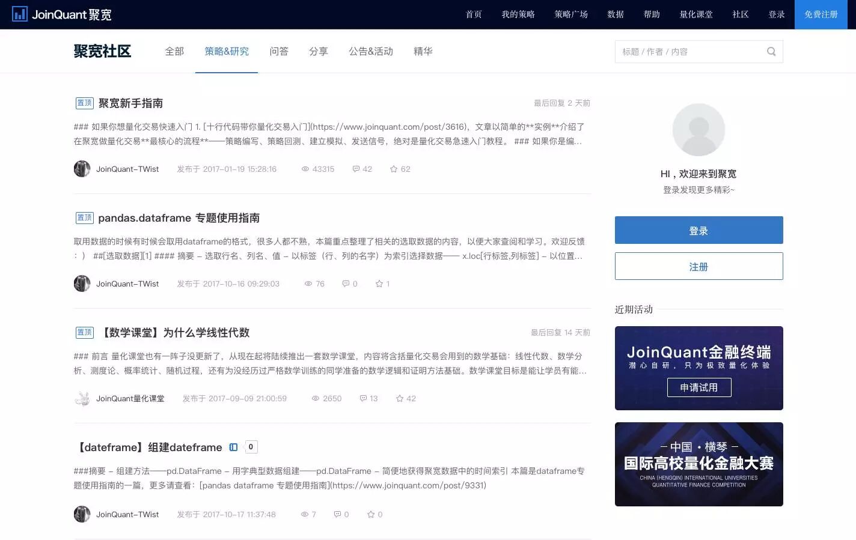The image size is (856, 540).
Task: Click the 聚宽社区 heading
Action: [x=102, y=52]
